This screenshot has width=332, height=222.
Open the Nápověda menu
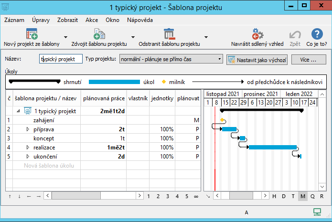coord(140,21)
